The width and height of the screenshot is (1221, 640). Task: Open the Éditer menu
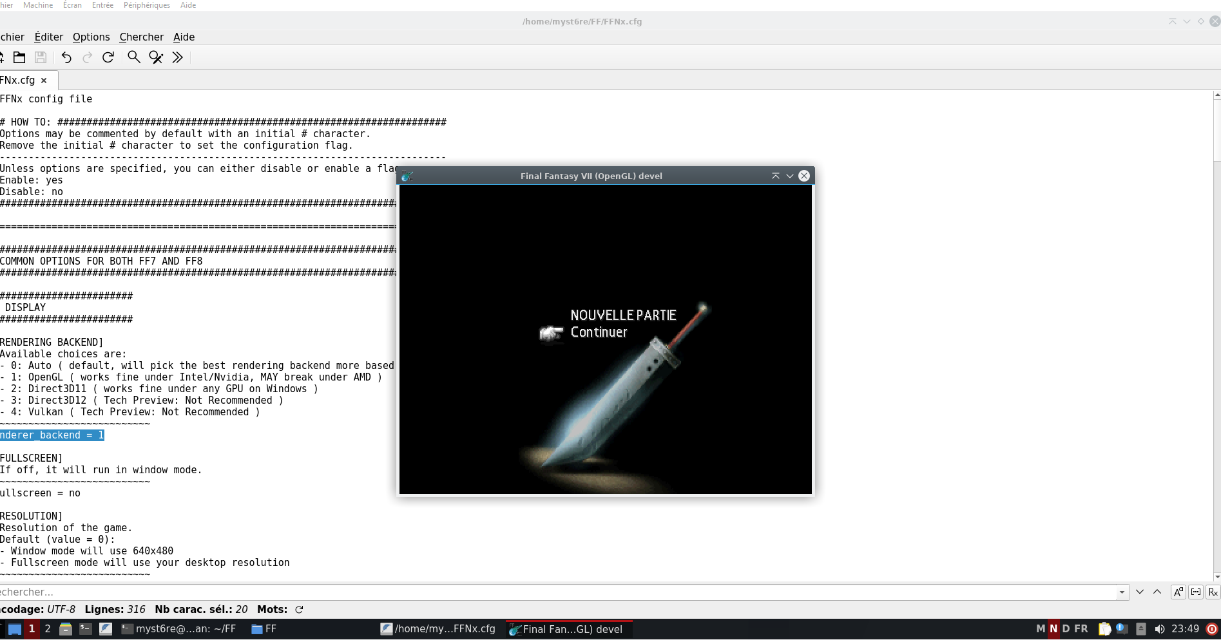pos(49,37)
